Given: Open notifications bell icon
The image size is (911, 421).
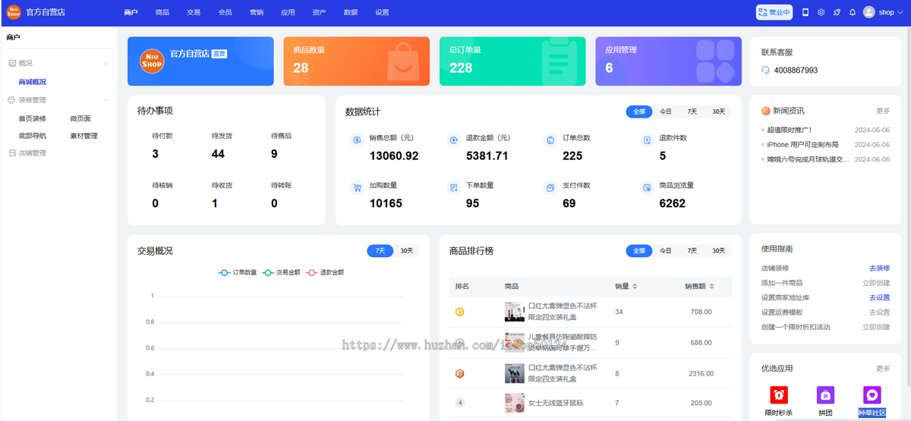Looking at the screenshot, I should (x=853, y=12).
